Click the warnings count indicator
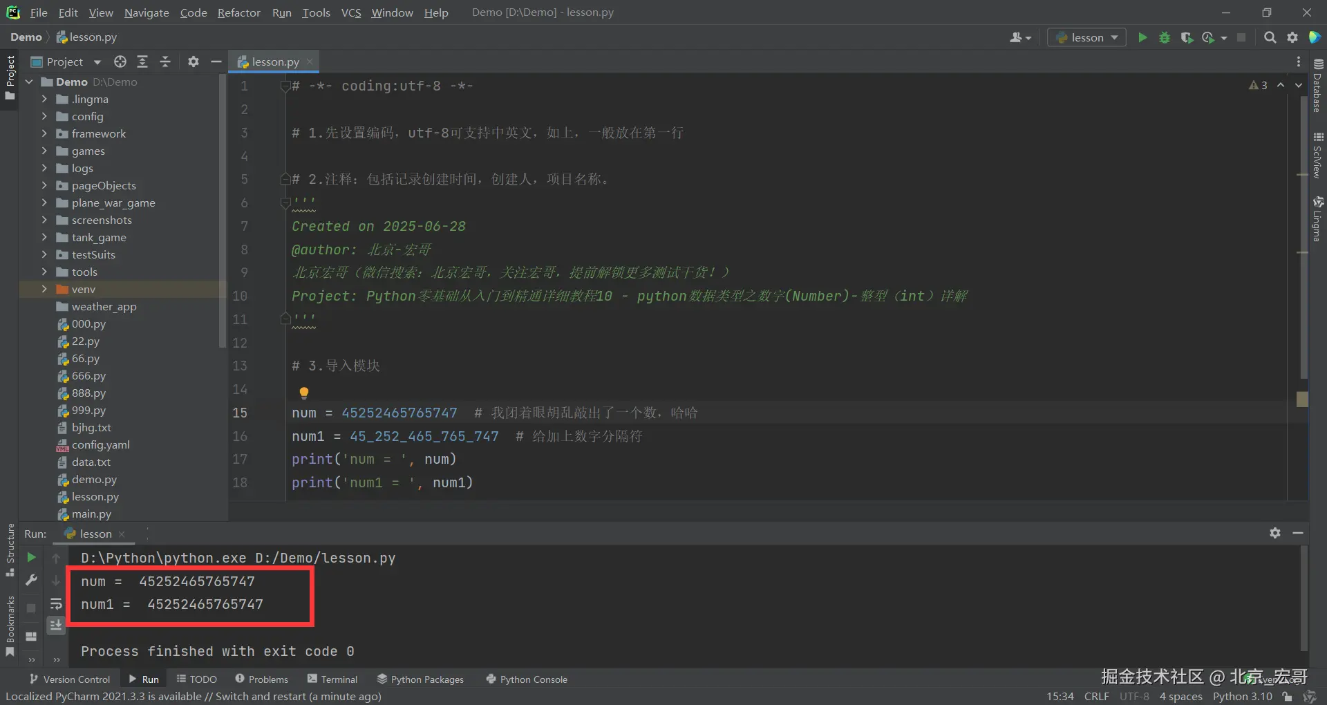 click(1258, 85)
